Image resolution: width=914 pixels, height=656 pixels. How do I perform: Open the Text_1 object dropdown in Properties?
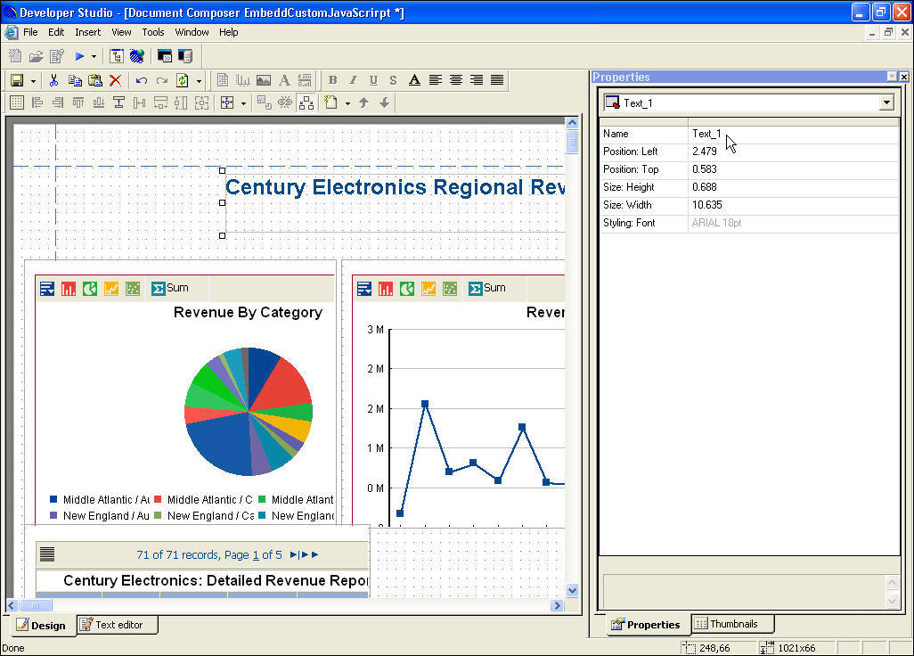click(x=885, y=102)
